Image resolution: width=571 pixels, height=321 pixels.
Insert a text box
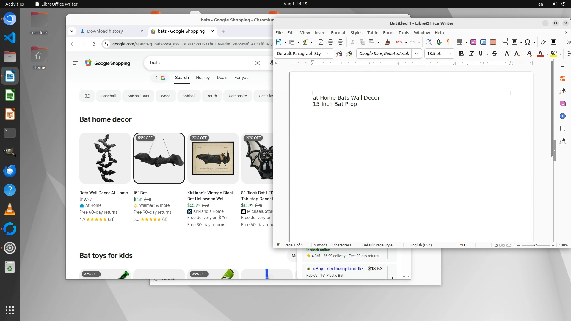coord(493,42)
